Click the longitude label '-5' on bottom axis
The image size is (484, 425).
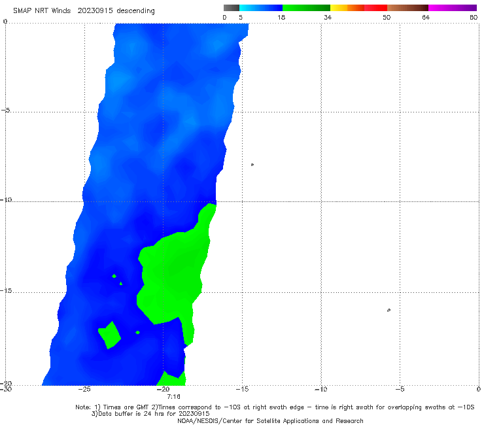tap(400, 389)
